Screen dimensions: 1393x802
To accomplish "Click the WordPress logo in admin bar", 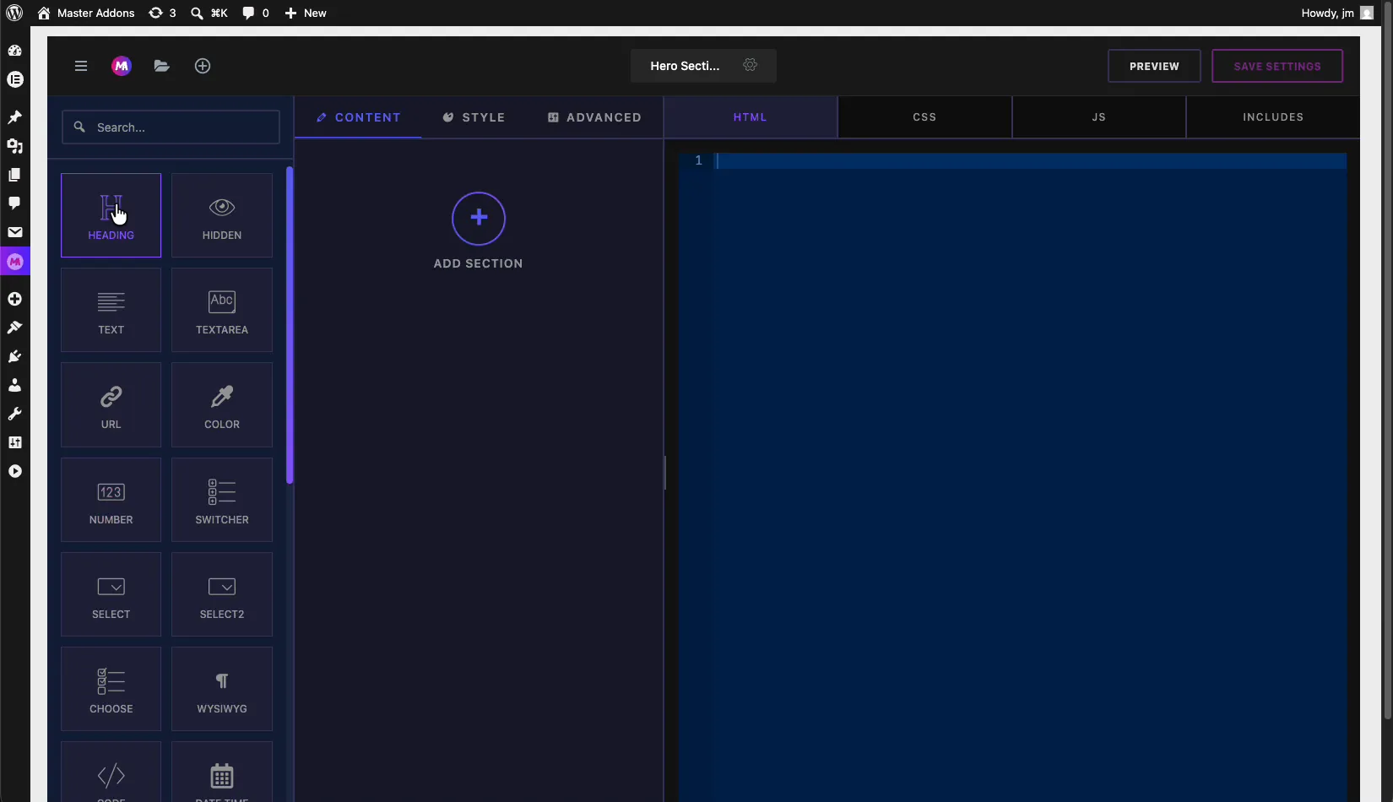I will click(14, 13).
